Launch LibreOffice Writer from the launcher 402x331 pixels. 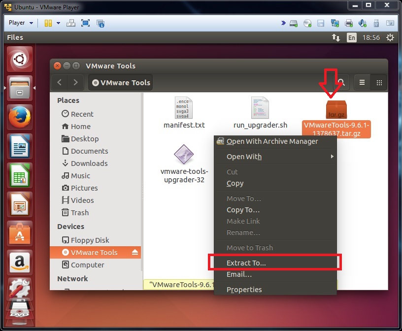[x=20, y=146]
